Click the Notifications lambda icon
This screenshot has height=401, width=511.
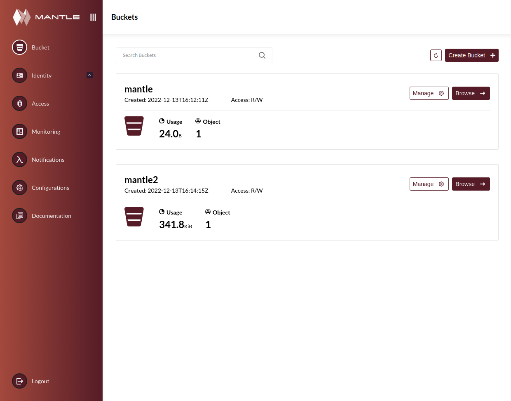[19, 160]
